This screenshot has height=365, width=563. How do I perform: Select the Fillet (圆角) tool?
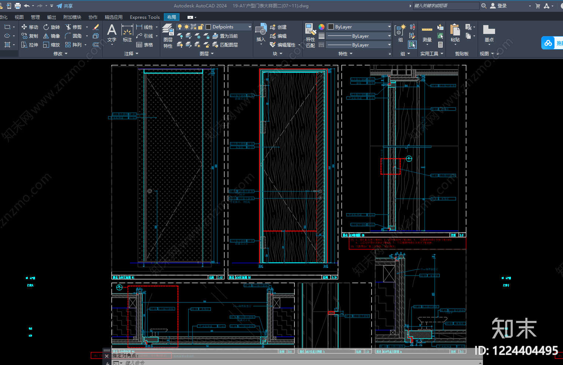(x=73, y=36)
